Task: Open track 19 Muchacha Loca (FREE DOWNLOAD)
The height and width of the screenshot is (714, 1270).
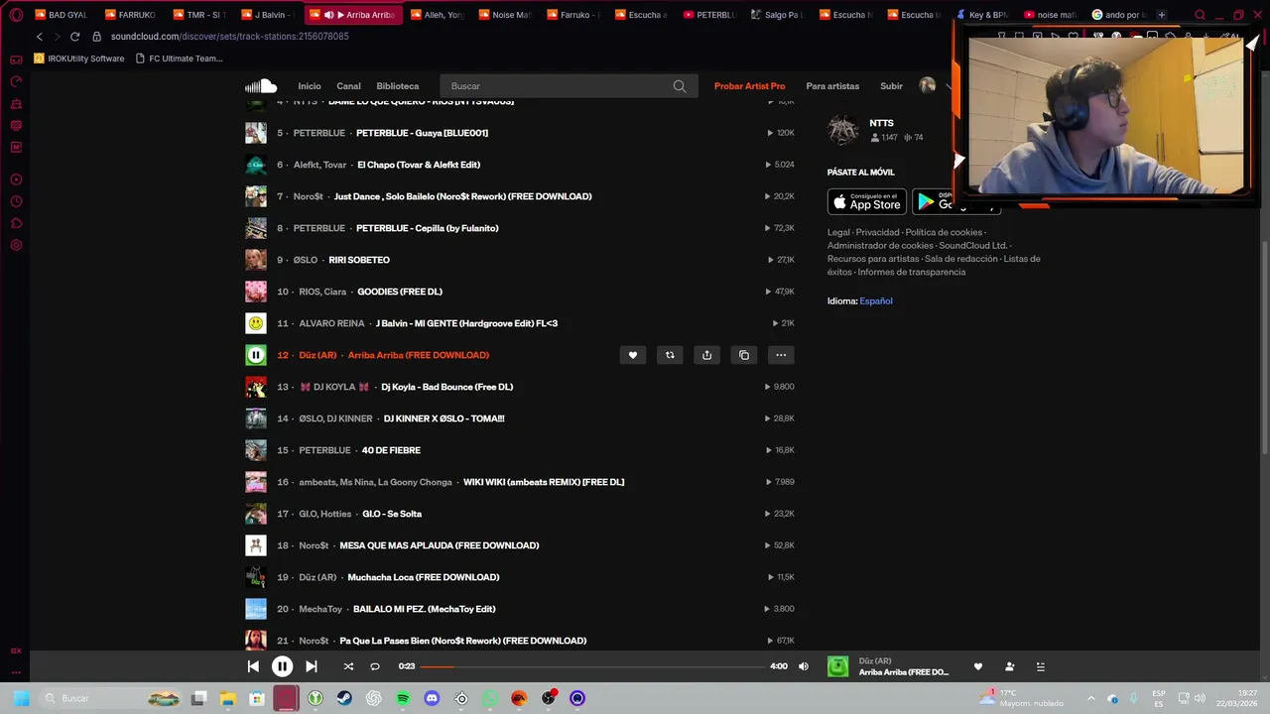Action: [424, 577]
